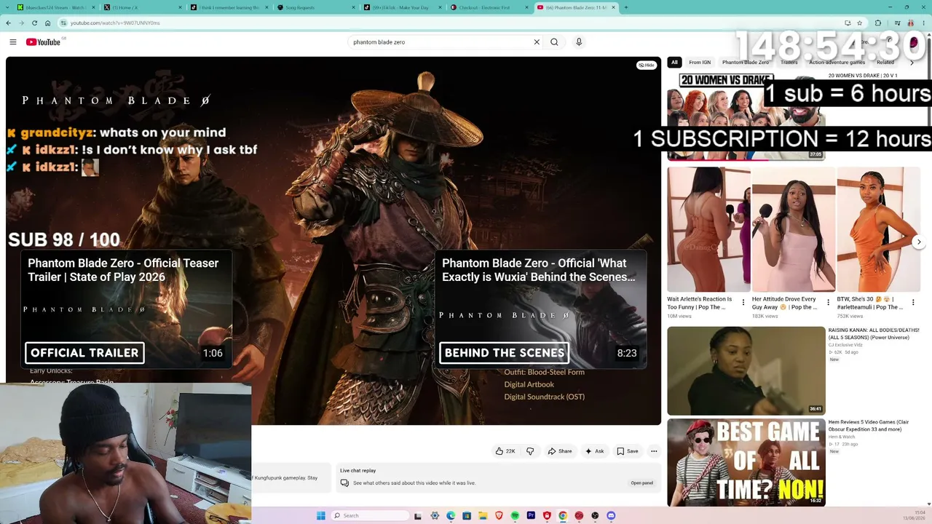Screen dimensions: 932x524
Task: Like the video with thumbs-up 22K
Action: (x=505, y=451)
